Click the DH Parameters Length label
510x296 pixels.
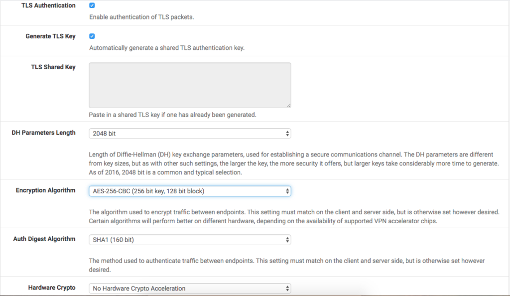pos(44,133)
